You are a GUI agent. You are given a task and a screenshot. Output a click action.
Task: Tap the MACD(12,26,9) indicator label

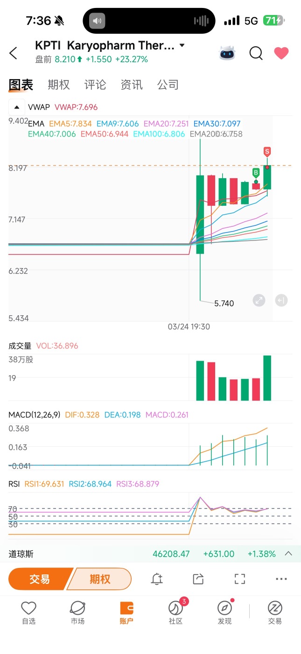click(35, 415)
